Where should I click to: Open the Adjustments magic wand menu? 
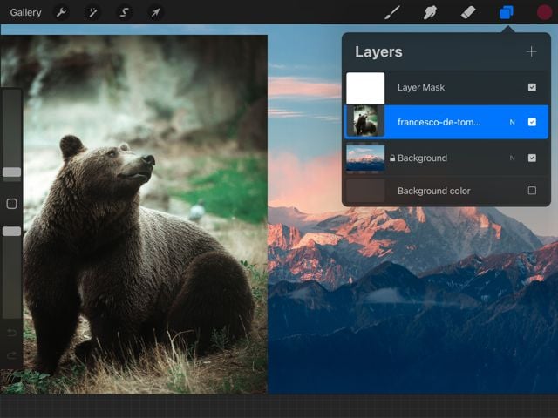92,12
